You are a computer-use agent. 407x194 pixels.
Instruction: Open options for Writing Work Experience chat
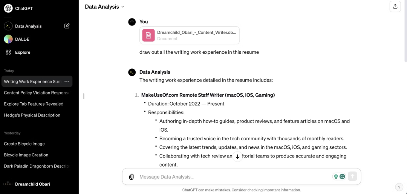(x=67, y=82)
